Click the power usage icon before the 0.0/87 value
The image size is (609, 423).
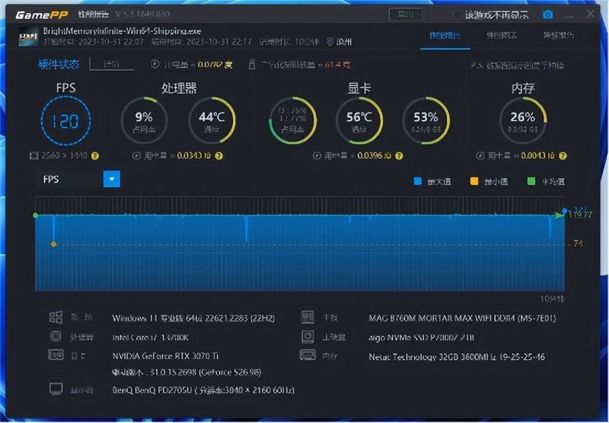155,64
